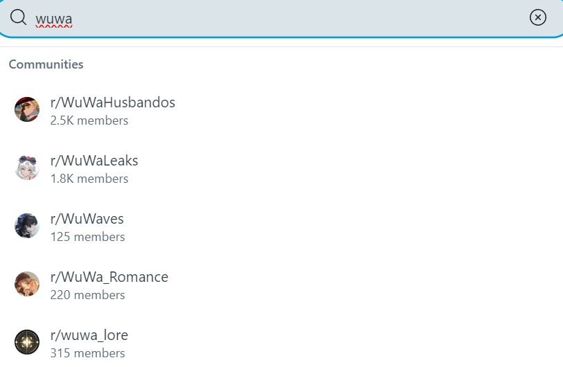Select the r/wuwa_lore compass avatar icon
Screen dimensions: 563x367
[27, 342]
